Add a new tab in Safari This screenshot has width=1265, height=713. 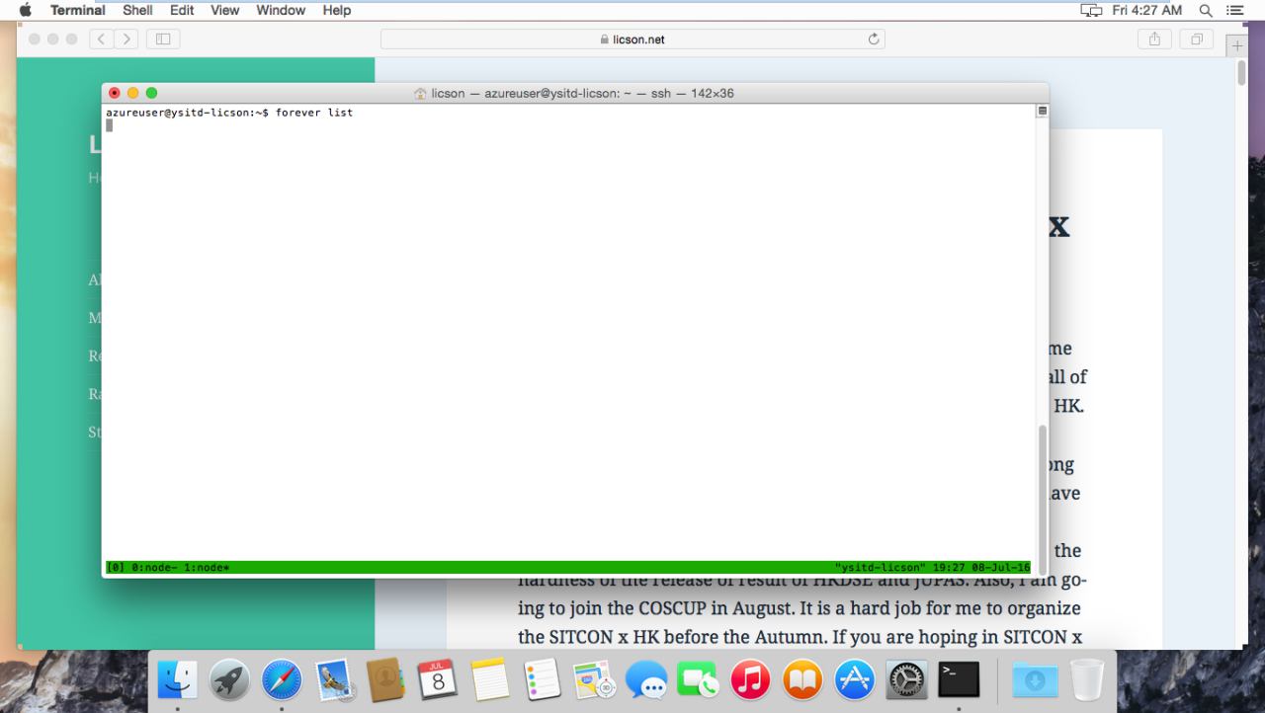click(x=1235, y=45)
